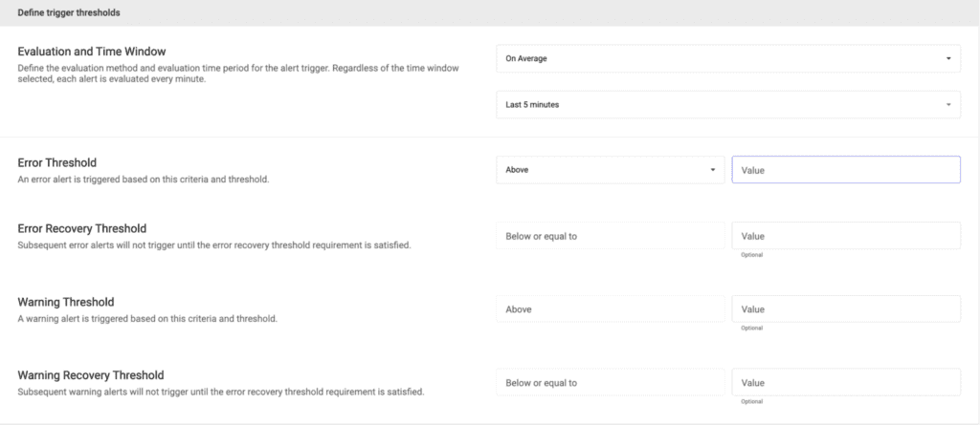Click the arrow beside Last 5 minutes

948,105
